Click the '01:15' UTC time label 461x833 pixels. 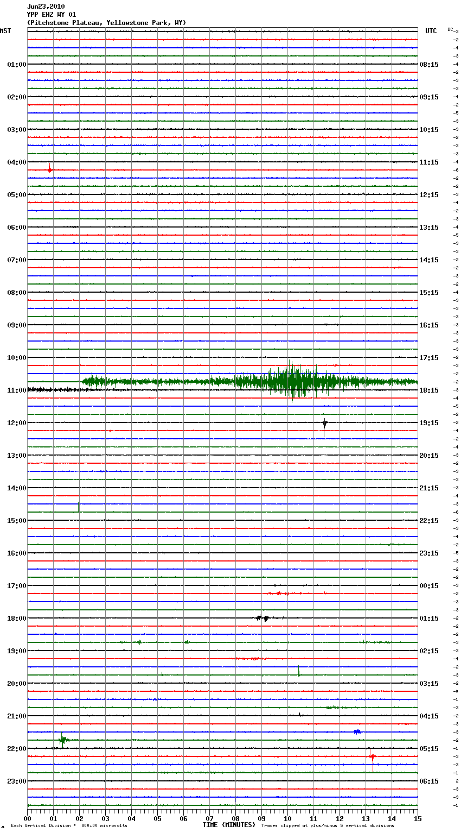coord(429,619)
